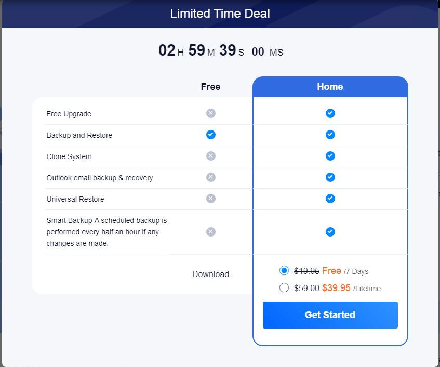Click the gray X for Free Upgrade

pyautogui.click(x=211, y=113)
